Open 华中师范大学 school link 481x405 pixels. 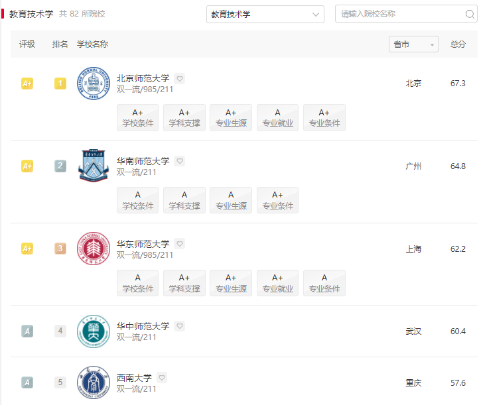click(143, 326)
